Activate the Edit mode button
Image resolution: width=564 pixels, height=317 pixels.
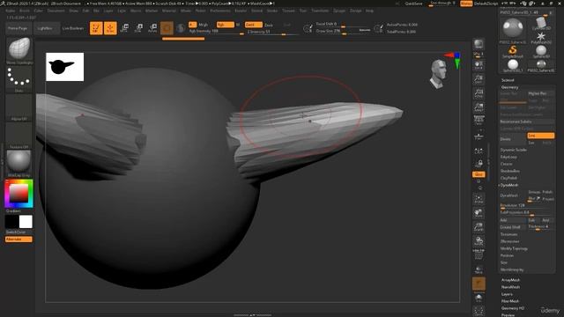coord(96,28)
